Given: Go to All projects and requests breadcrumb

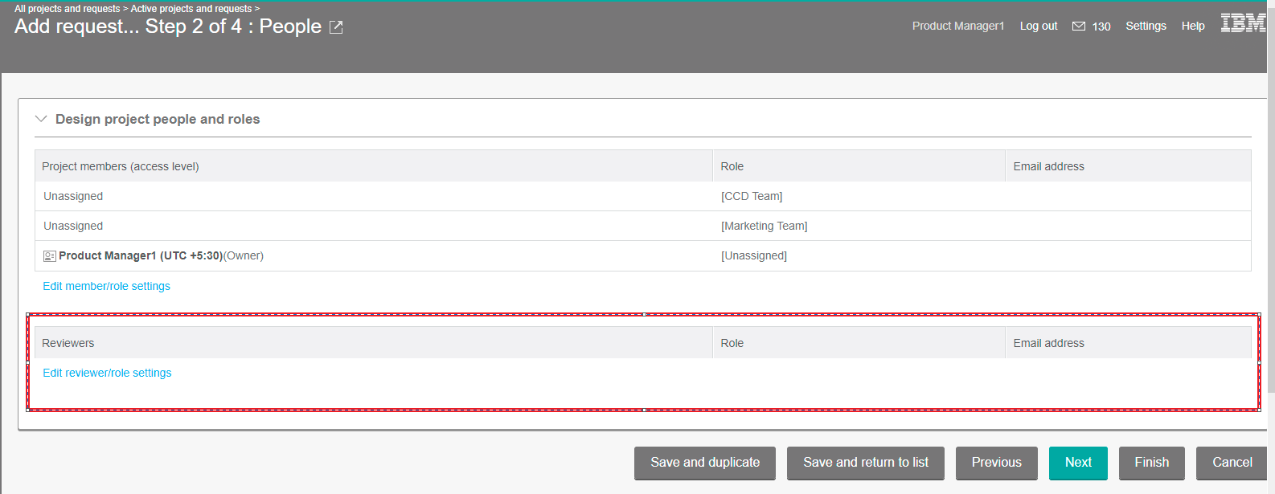Looking at the screenshot, I should coord(67,9).
